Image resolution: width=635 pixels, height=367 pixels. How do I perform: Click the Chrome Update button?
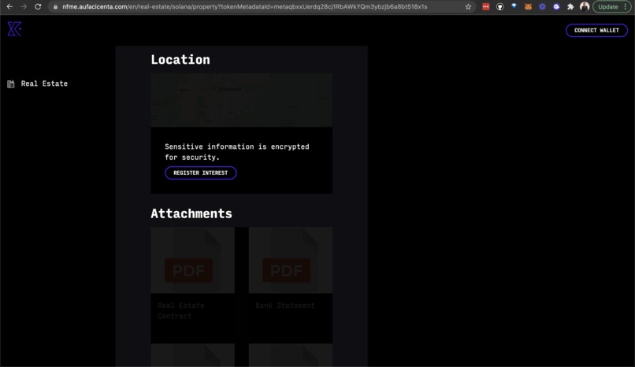(x=608, y=6)
